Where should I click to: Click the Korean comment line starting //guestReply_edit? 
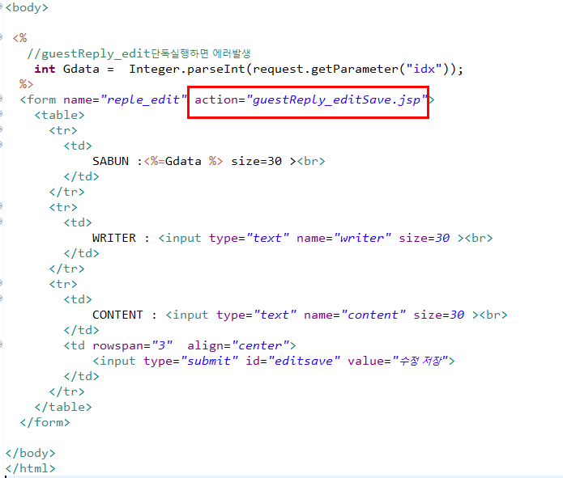coord(139,54)
